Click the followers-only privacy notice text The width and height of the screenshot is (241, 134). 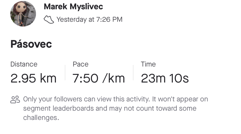[116, 108]
